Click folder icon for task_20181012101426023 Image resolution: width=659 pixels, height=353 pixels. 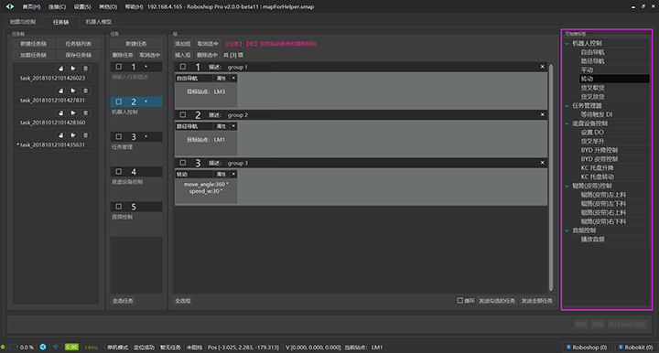[x=73, y=69]
